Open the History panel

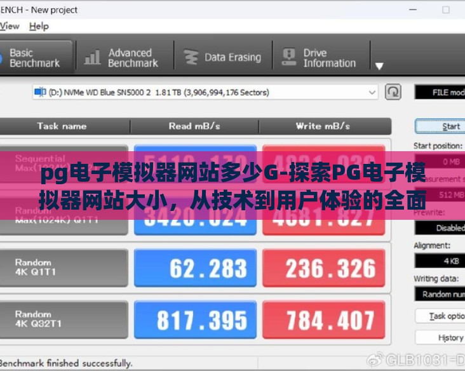pyautogui.click(x=440, y=337)
